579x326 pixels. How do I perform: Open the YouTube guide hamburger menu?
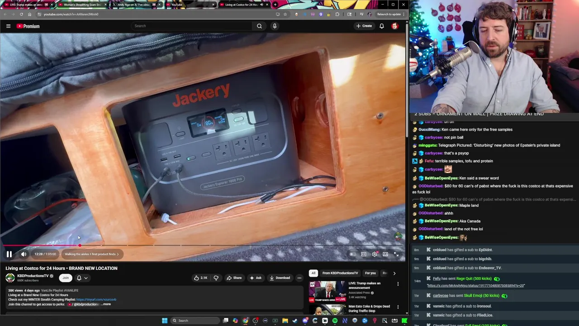pos(8,26)
